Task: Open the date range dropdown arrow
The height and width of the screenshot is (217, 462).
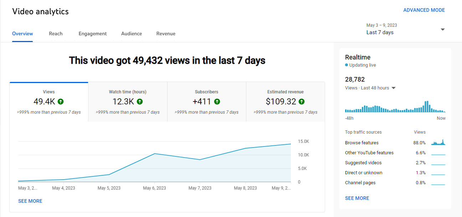Action: (442, 30)
